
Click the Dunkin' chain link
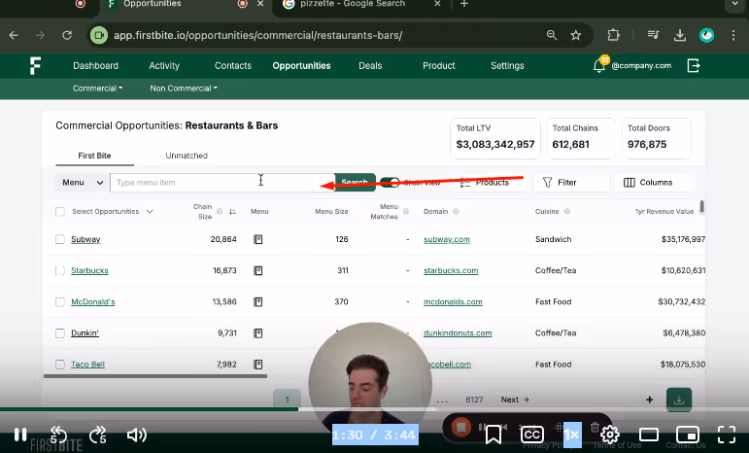[85, 333]
